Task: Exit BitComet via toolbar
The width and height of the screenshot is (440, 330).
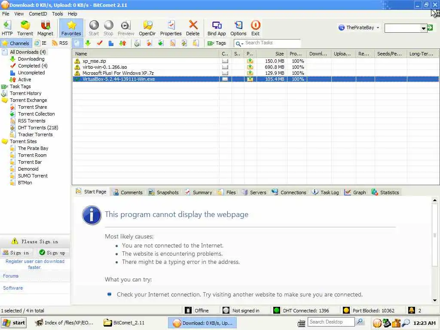Action: click(x=255, y=28)
